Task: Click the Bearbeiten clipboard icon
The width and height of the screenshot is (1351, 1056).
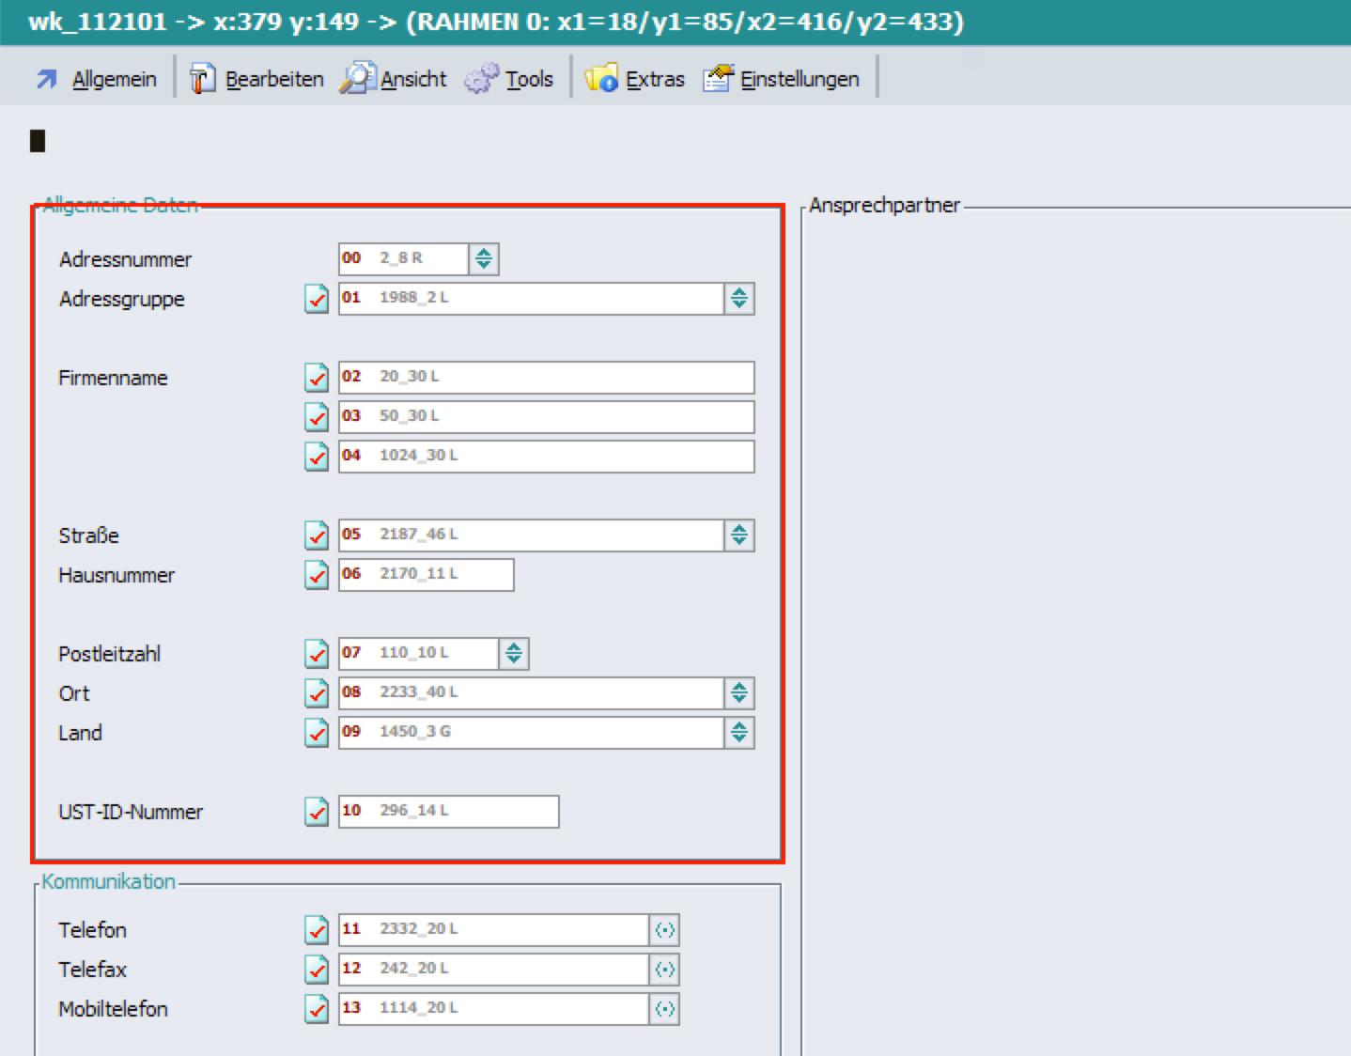Action: click(x=202, y=79)
